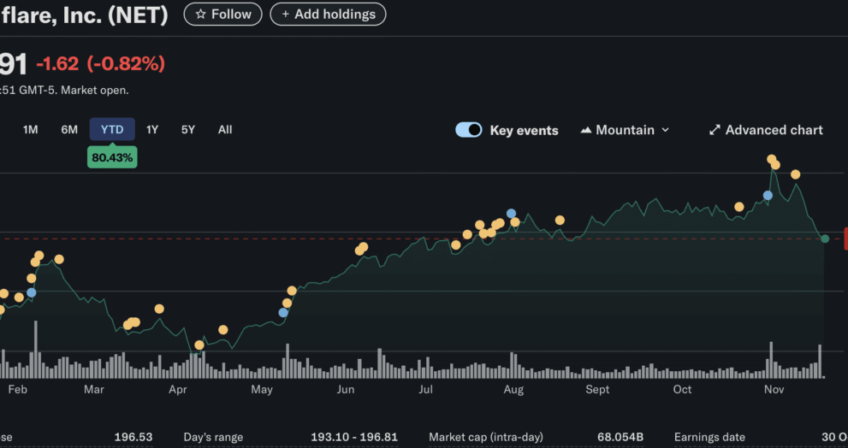Switch to the 6M time range
This screenshot has height=448, width=848.
(69, 130)
